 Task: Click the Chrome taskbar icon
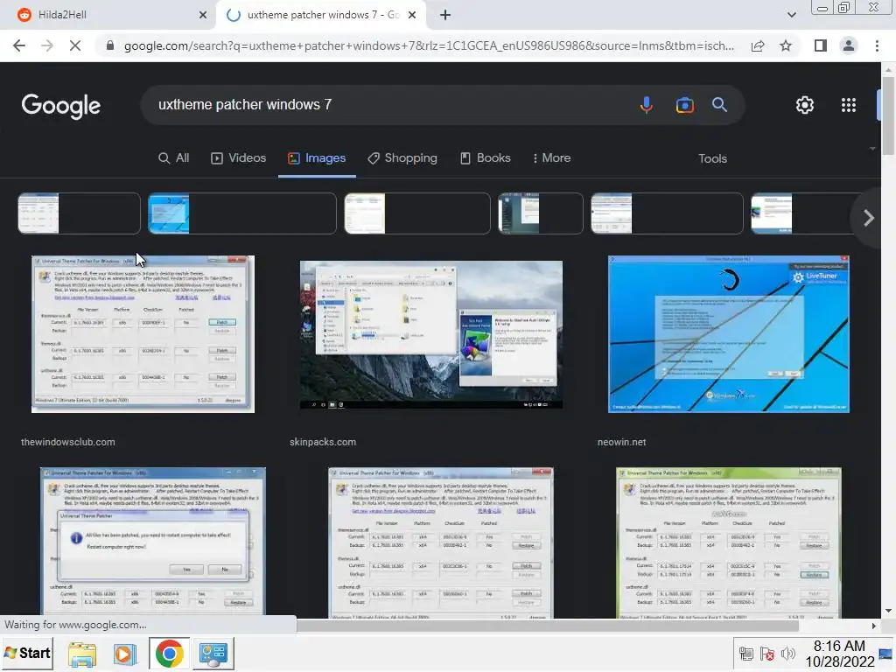pyautogui.click(x=169, y=654)
